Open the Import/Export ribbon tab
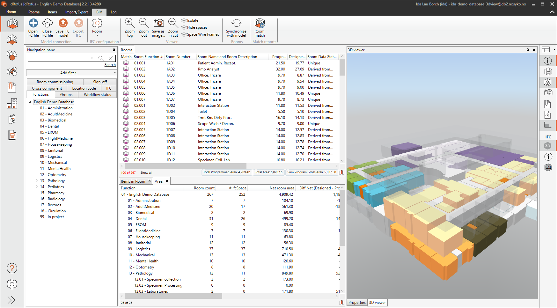Viewport: 557px width, 308px height. (77, 12)
